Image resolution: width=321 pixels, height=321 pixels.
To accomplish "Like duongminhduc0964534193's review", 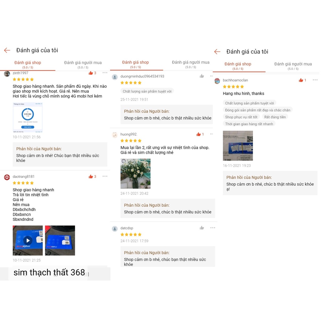I will tap(202, 76).
